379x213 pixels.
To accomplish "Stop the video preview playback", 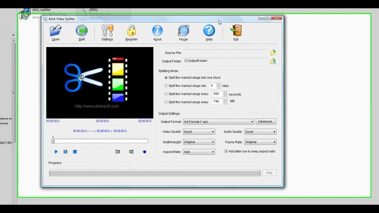I will pyautogui.click(x=75, y=152).
